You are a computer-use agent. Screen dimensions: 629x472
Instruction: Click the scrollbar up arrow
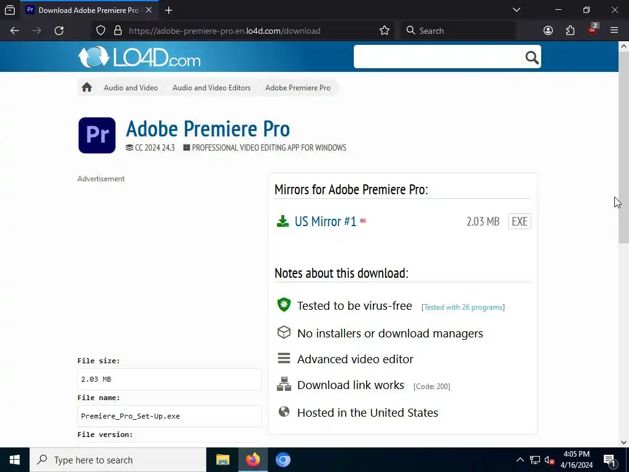pyautogui.click(x=623, y=46)
